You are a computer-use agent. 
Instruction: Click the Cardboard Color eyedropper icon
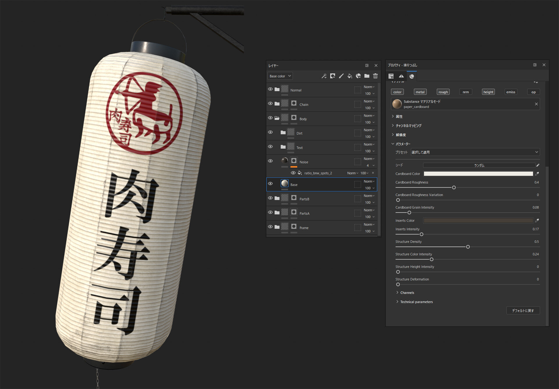pyautogui.click(x=537, y=174)
